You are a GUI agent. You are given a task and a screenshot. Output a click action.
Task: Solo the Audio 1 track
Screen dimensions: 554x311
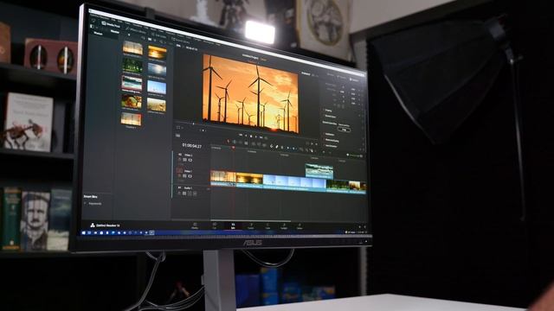pos(190,194)
